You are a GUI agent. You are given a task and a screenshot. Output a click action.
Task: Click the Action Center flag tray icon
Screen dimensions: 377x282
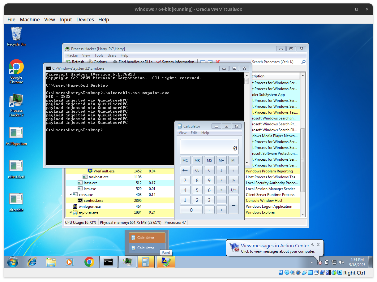pos(319,262)
